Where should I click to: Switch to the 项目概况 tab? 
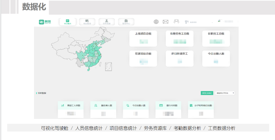(x=68, y=22)
